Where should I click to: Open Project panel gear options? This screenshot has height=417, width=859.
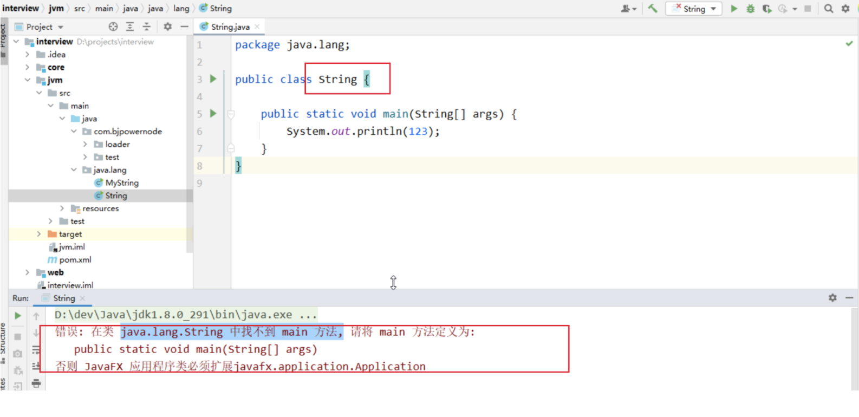(x=168, y=27)
